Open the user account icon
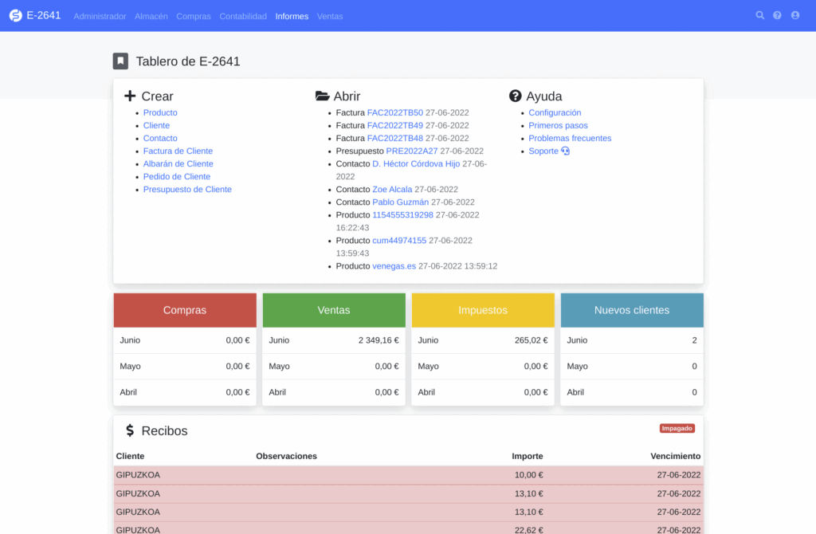Image resolution: width=816 pixels, height=534 pixels. [x=795, y=16]
